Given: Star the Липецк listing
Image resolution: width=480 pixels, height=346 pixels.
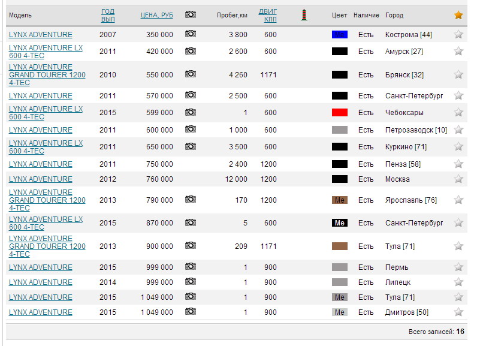Looking at the screenshot, I should (458, 282).
